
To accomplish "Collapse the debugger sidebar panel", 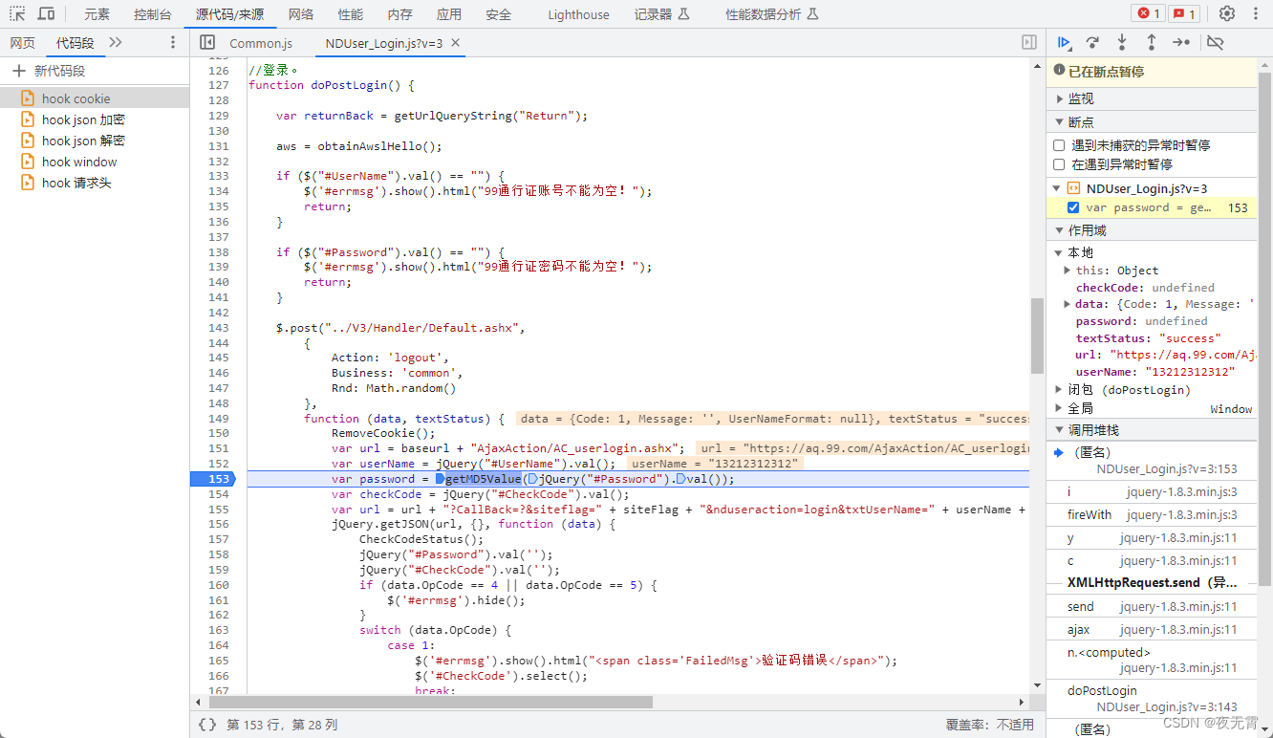I will pos(1029,42).
